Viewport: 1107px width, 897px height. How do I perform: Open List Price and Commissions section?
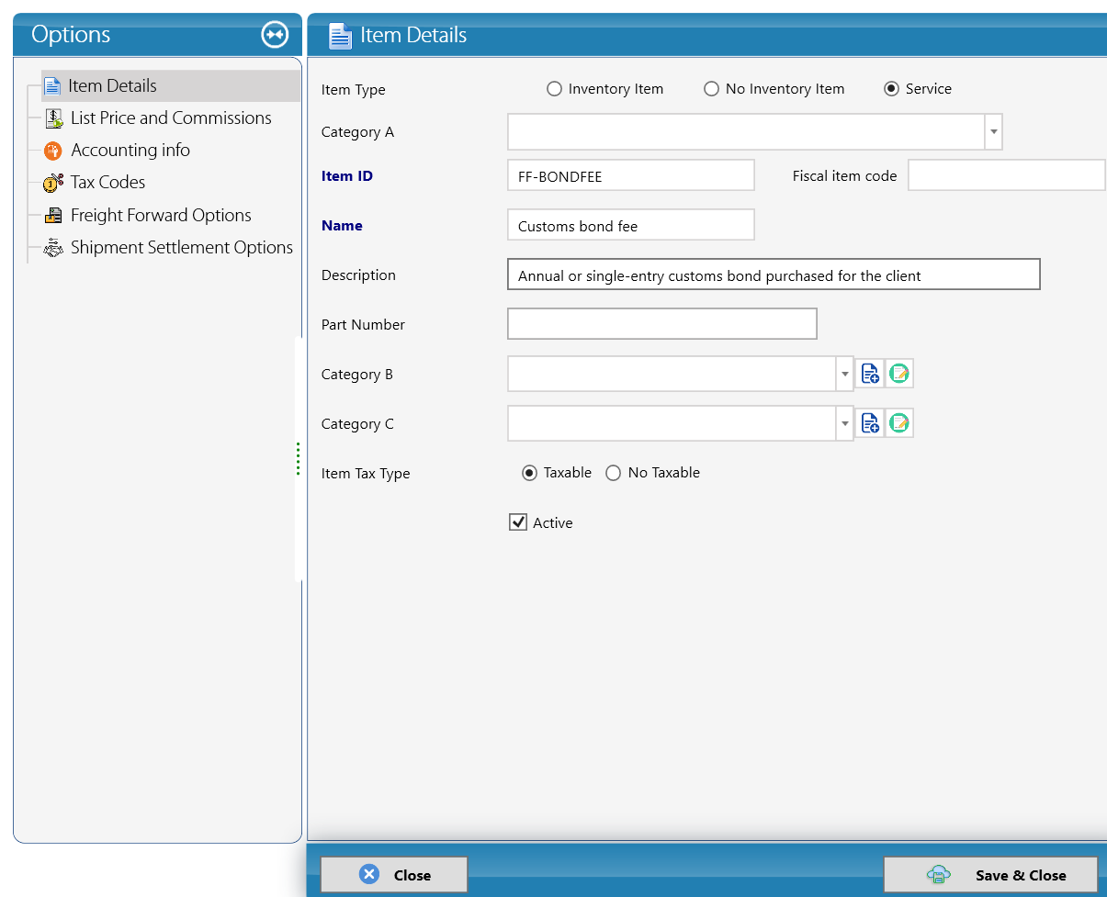coord(171,118)
